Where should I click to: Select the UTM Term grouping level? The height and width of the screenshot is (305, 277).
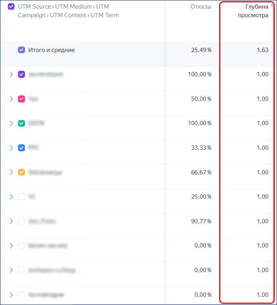105,15
